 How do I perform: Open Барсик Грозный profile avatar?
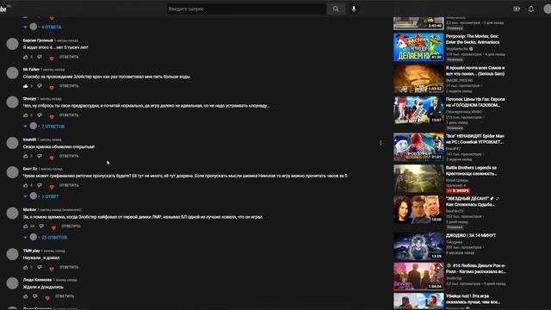(x=12, y=44)
